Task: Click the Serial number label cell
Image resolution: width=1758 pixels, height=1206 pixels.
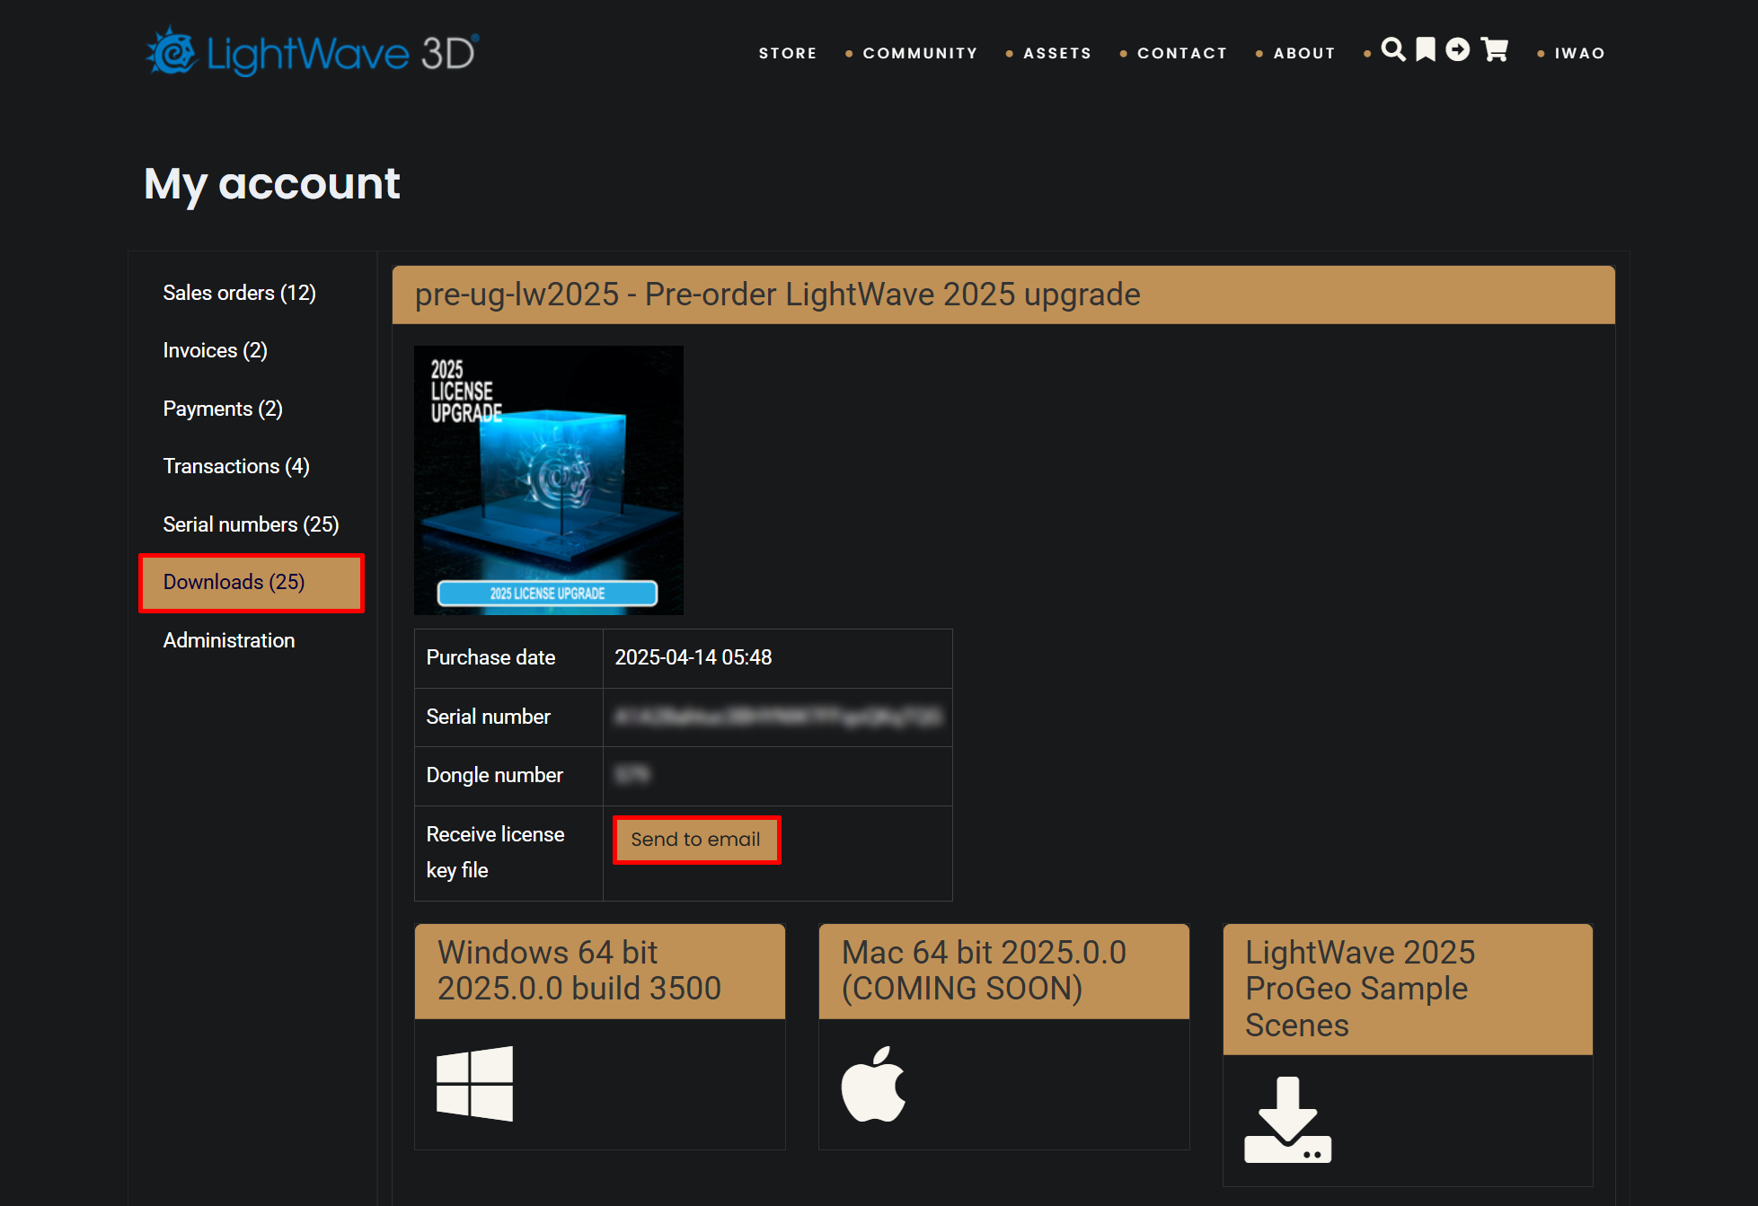Action: click(x=508, y=717)
